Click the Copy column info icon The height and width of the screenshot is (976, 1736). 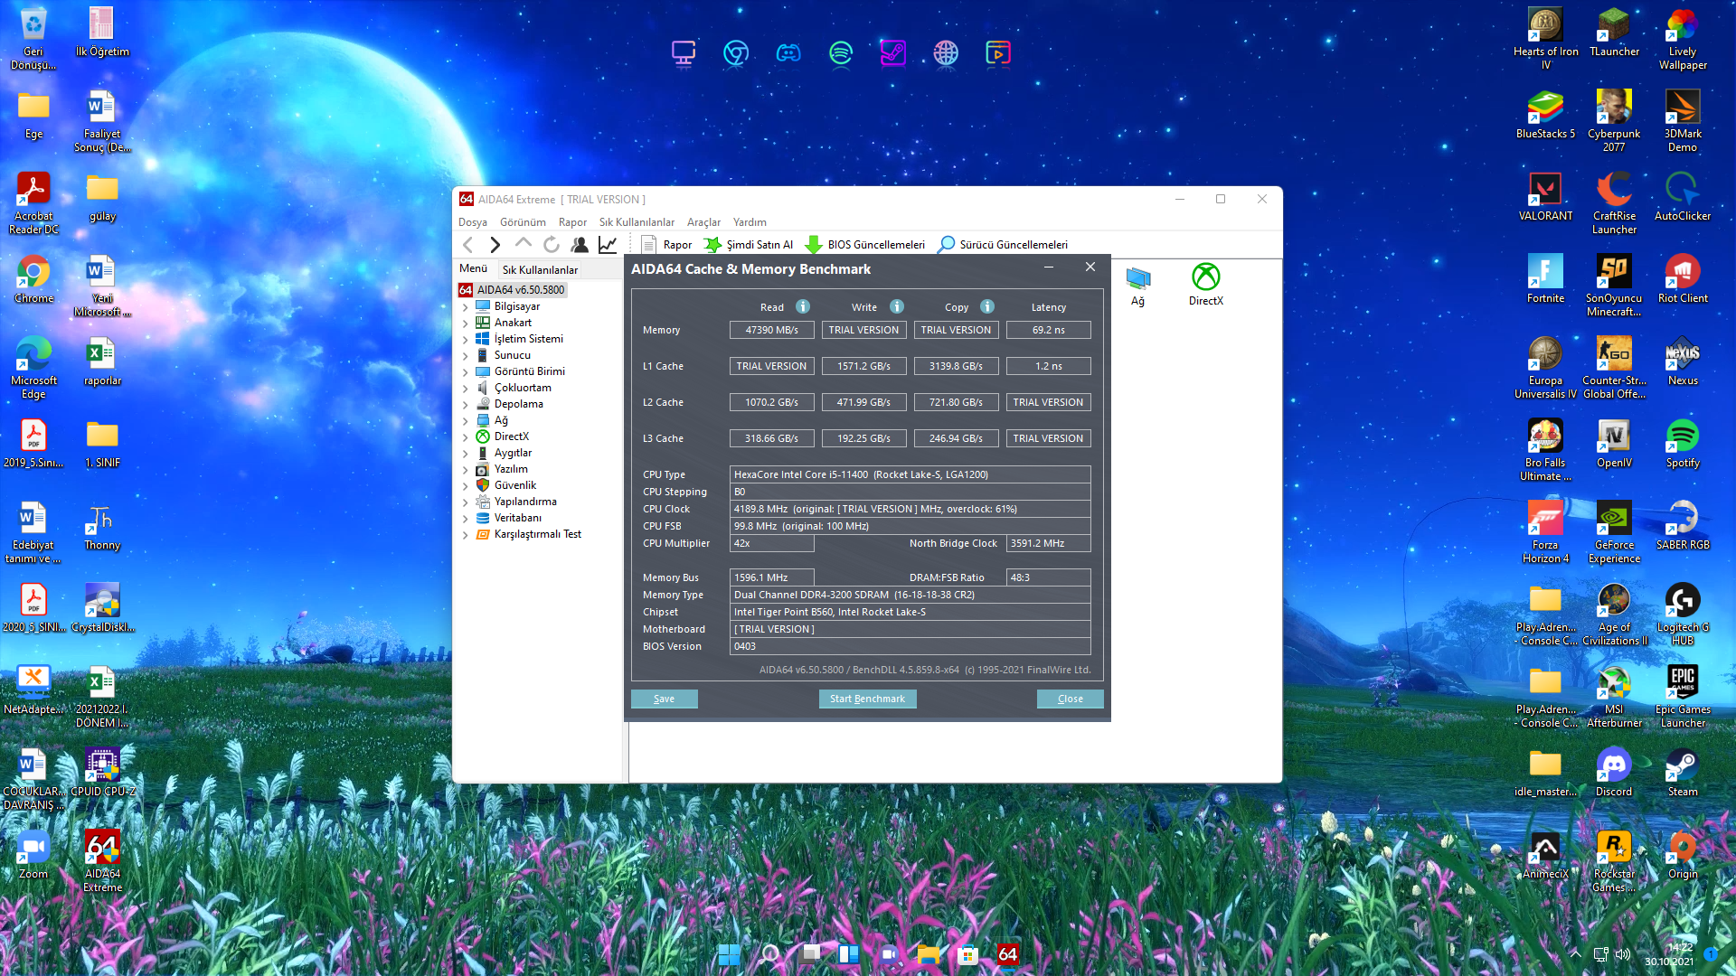pyautogui.click(x=986, y=306)
